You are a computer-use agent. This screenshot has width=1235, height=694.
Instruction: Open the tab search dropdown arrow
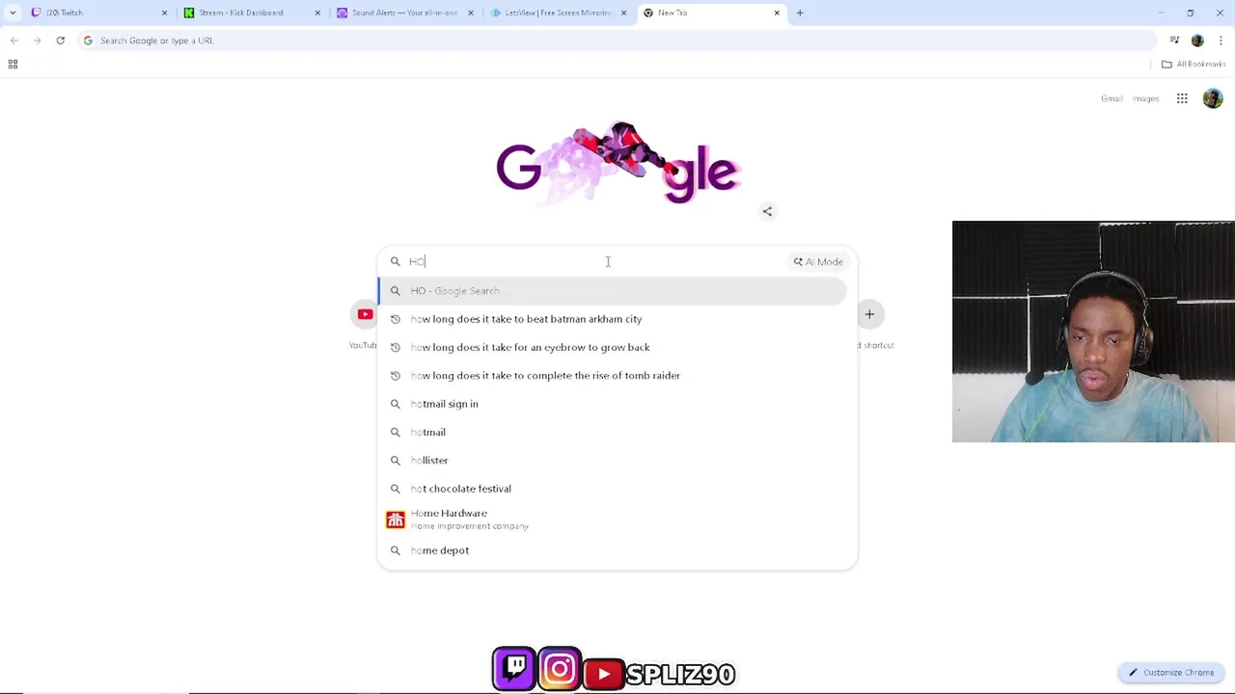pyautogui.click(x=13, y=13)
